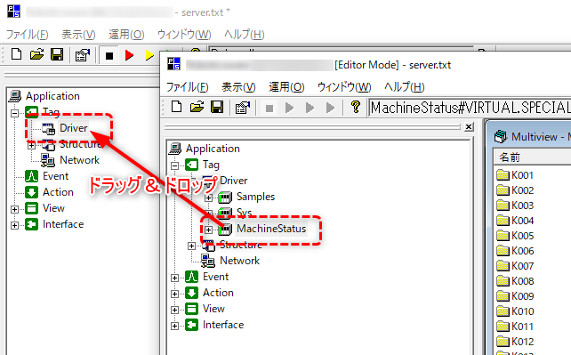Expand MachineStatus node
Image resolution: width=571 pixels, height=355 pixels.
pyautogui.click(x=208, y=230)
